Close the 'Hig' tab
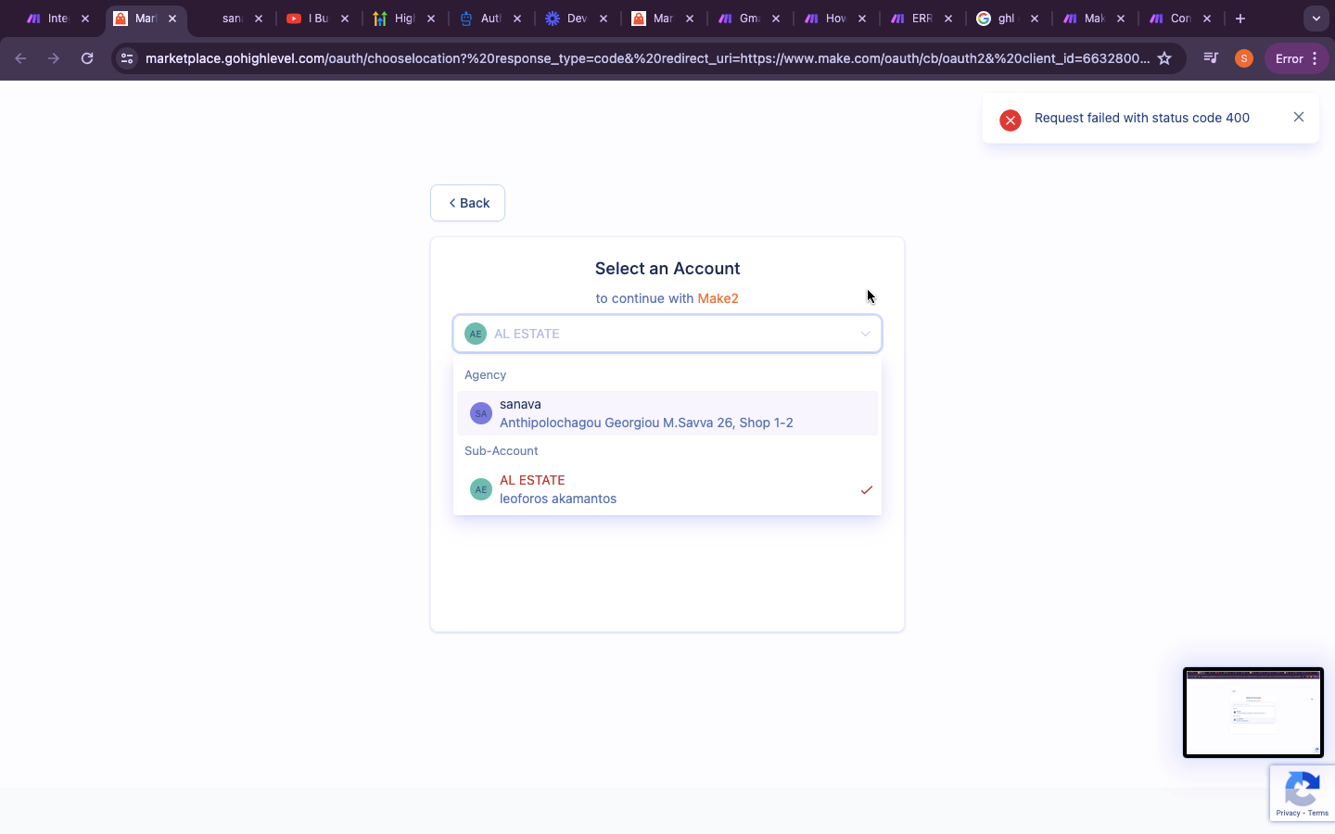 pyautogui.click(x=431, y=19)
